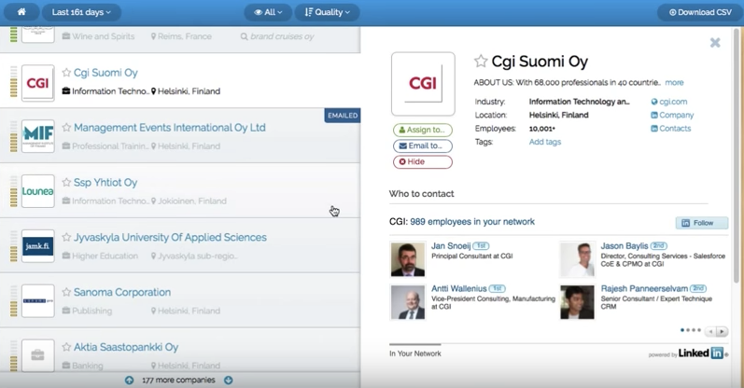
Task: Click Ssp Yhtiot Oy quality score bar
Action: point(14,191)
